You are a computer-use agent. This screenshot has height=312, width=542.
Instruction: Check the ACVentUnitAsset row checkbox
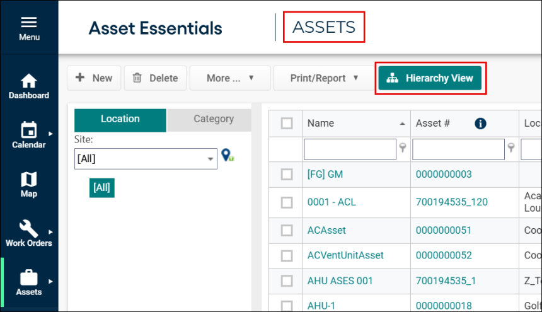pos(287,256)
